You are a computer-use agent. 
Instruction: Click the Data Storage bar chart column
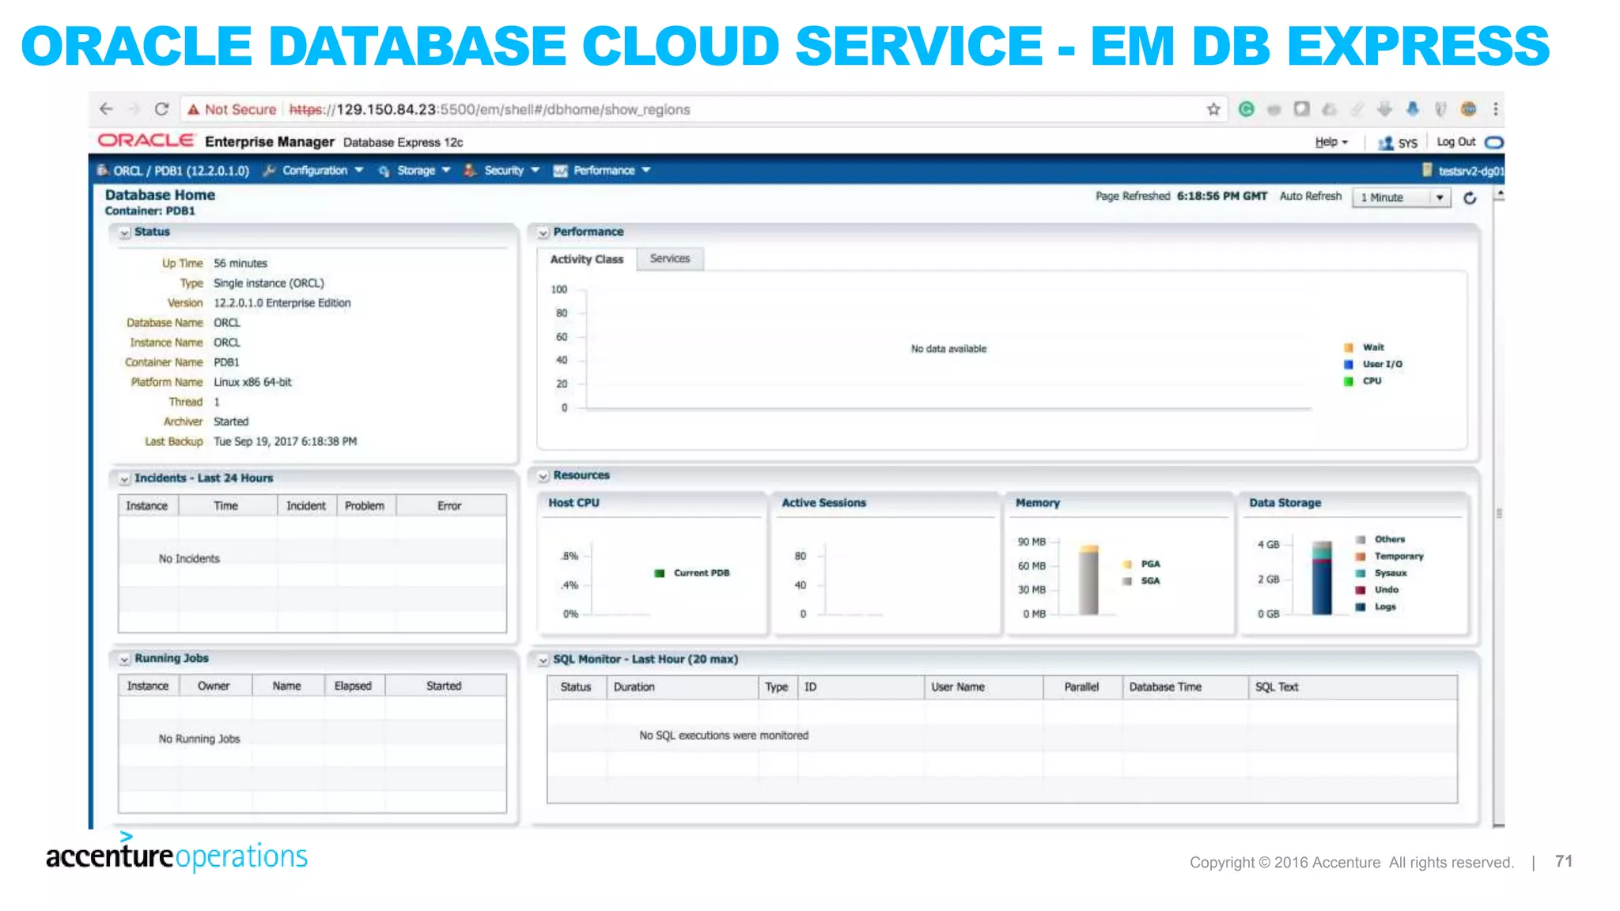click(1322, 577)
